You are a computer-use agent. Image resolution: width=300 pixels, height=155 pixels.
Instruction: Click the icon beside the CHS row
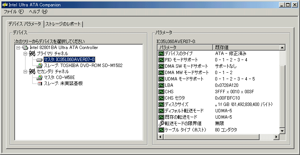161,92
